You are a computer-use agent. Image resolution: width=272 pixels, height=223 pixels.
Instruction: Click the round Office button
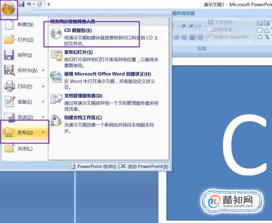tap(9, 9)
